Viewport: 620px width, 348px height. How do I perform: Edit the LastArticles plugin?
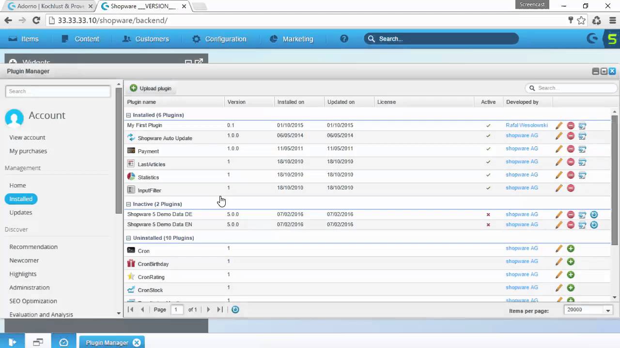559,162
